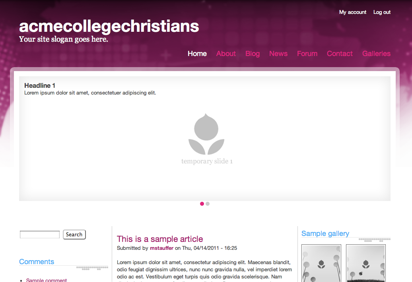This screenshot has width=412, height=282.
Task: Go to the About page
Action: click(226, 54)
